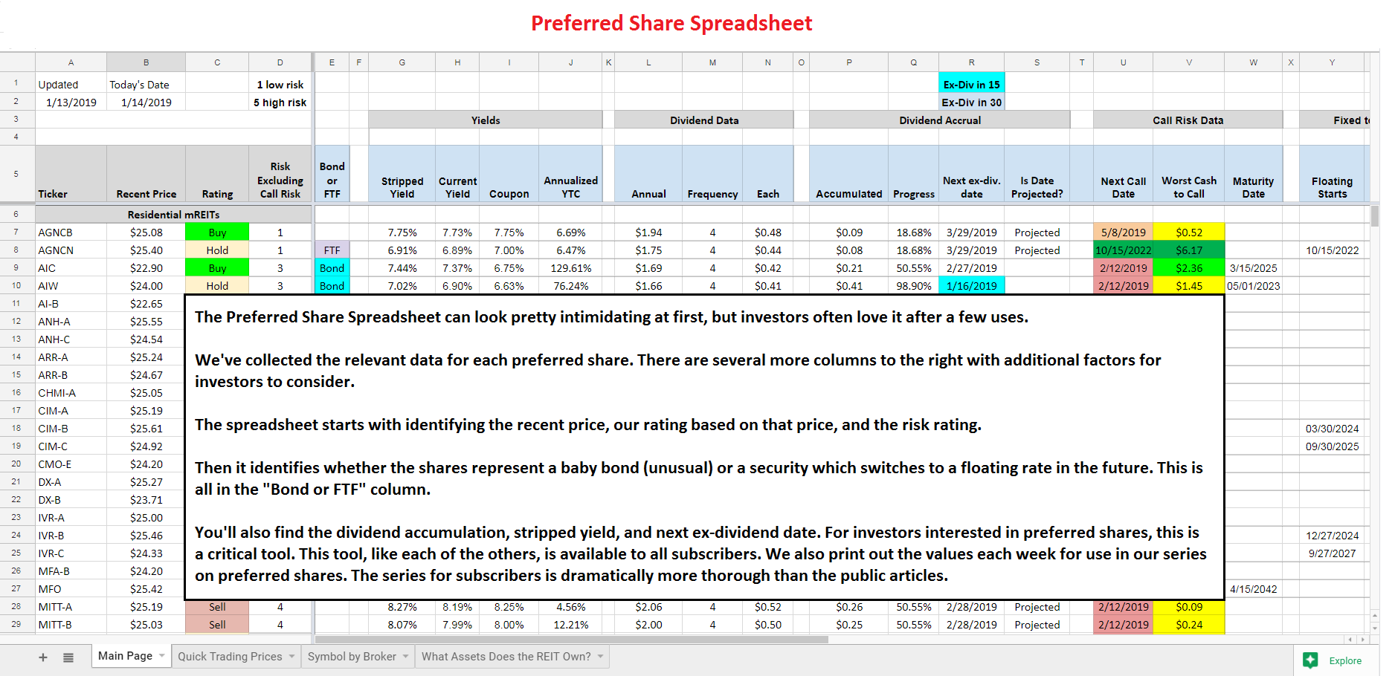Switch to the Quick Trading Prices sheet
Image resolution: width=1395 pixels, height=676 pixels.
[231, 656]
